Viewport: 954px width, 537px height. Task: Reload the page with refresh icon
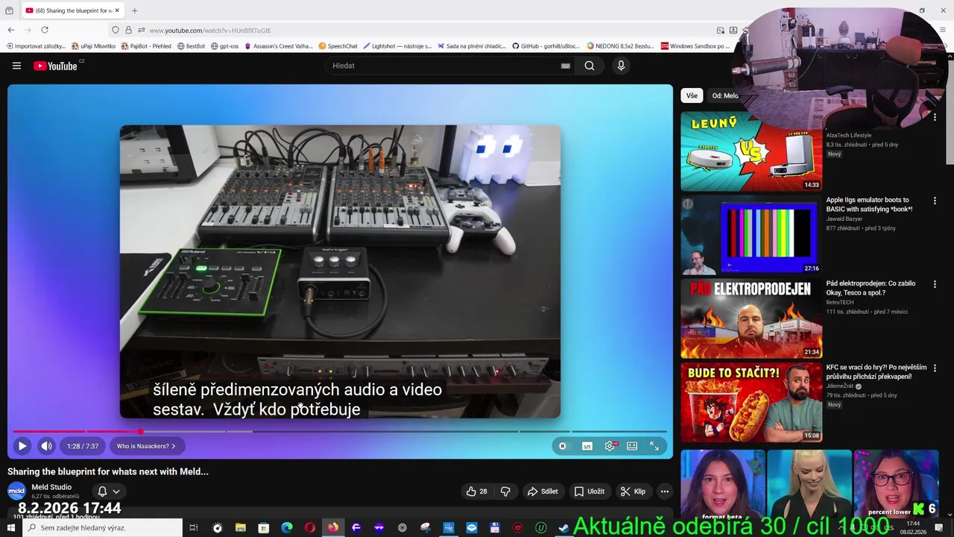(x=45, y=30)
